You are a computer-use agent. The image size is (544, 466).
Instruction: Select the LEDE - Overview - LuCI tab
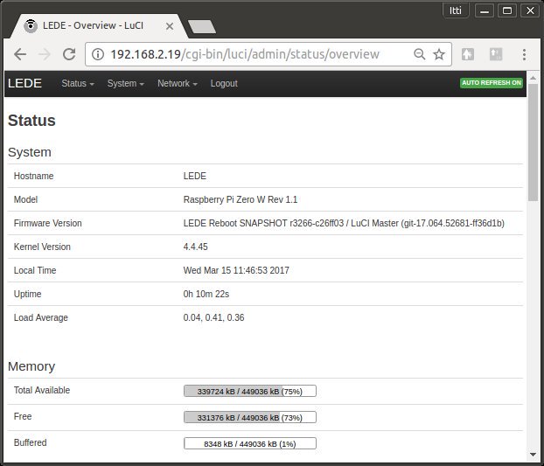tap(99, 26)
